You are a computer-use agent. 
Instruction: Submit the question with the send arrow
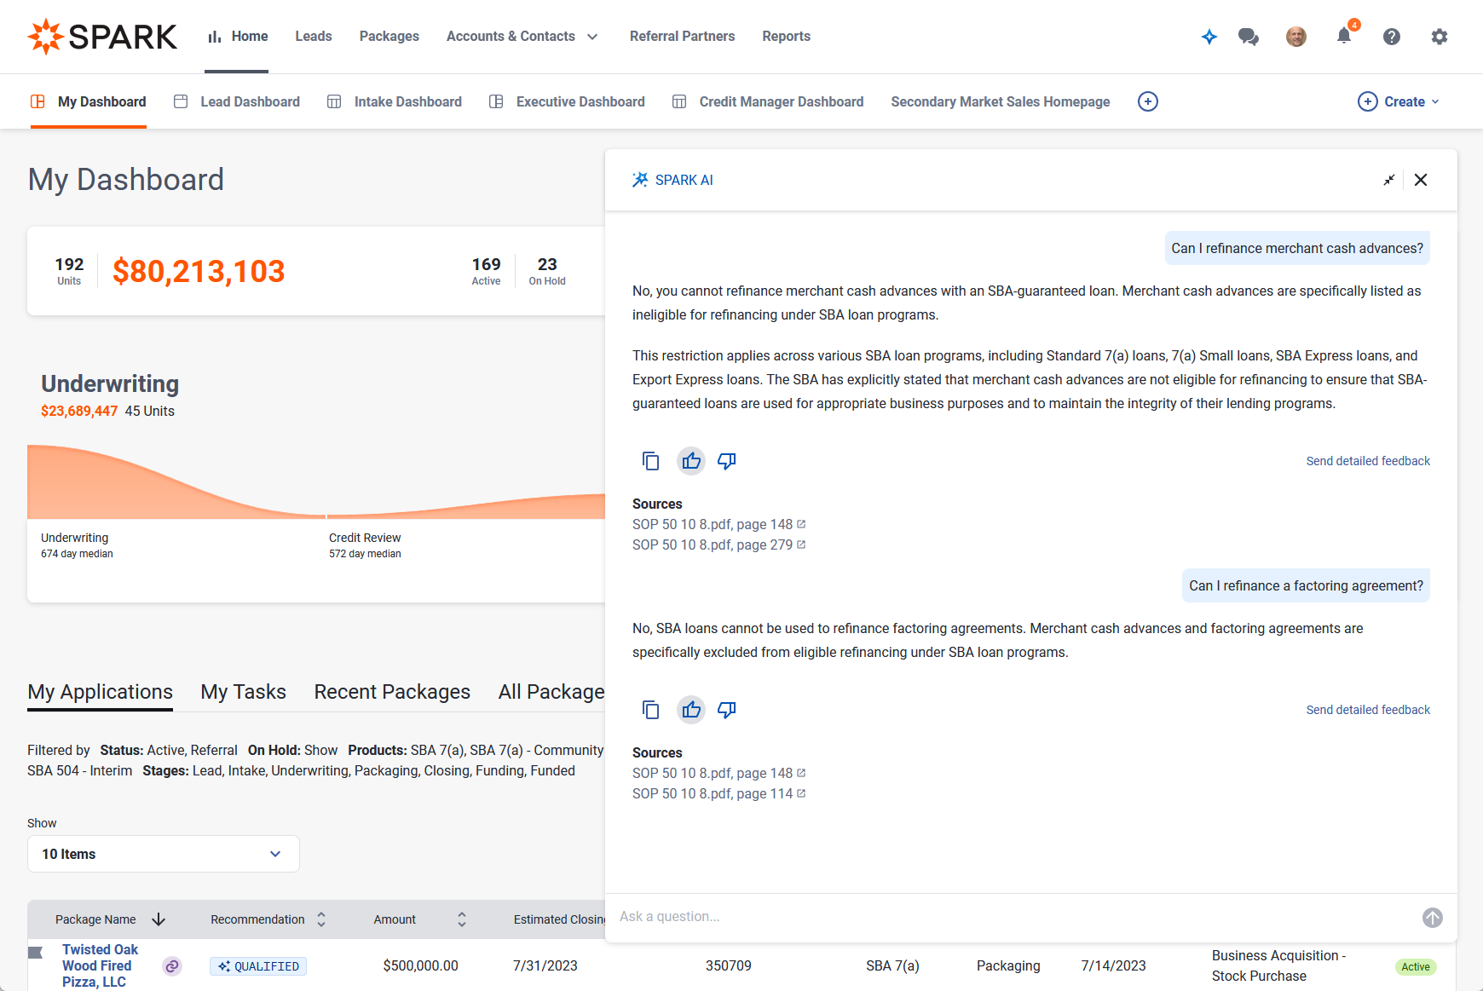coord(1433,918)
